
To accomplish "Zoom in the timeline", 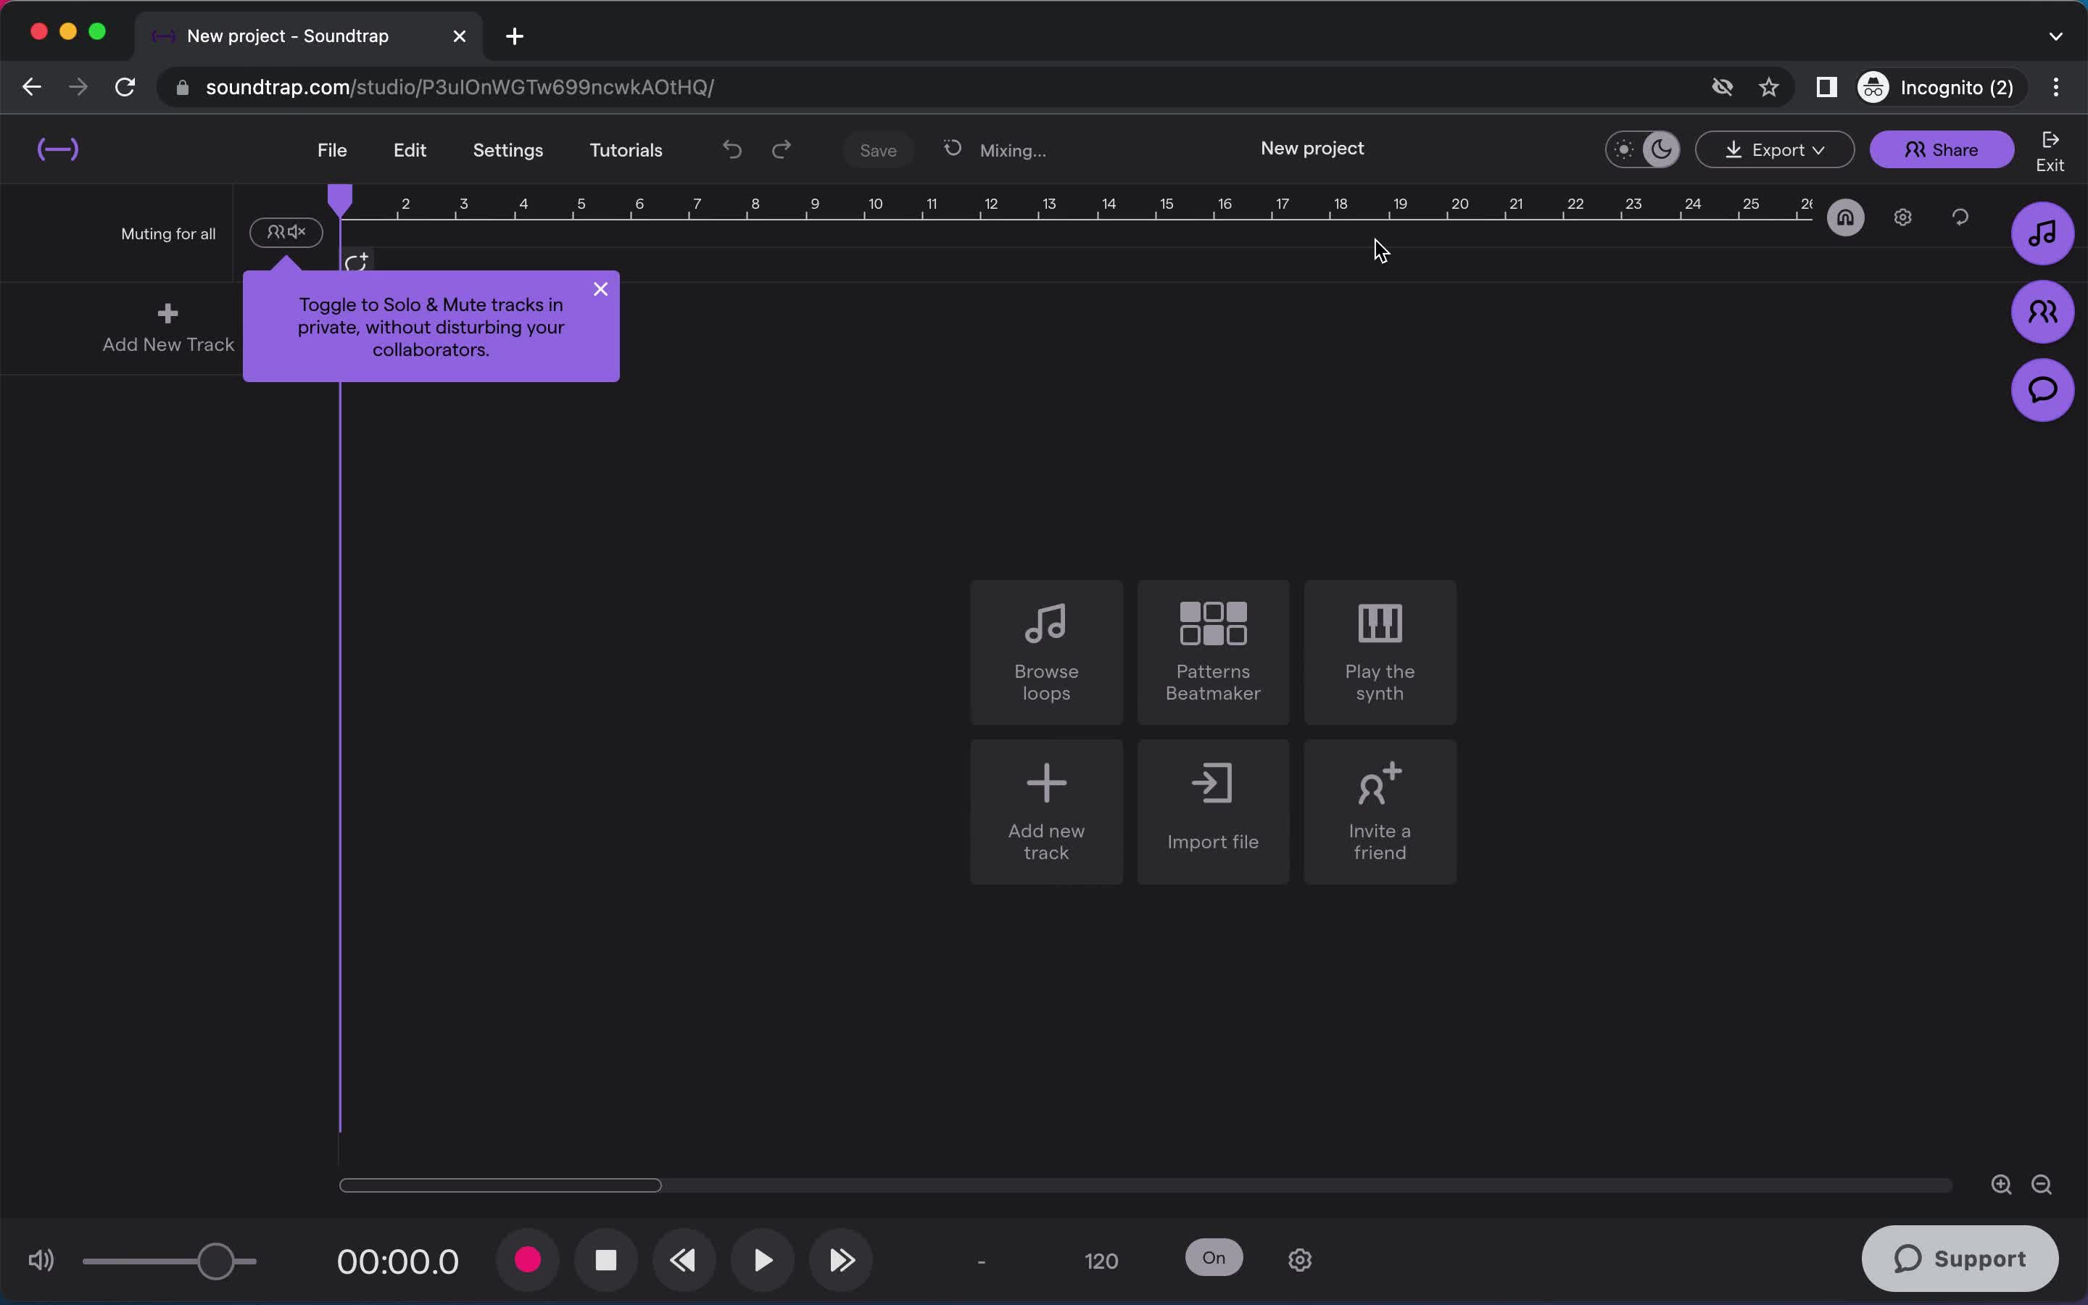I will click(2001, 1184).
